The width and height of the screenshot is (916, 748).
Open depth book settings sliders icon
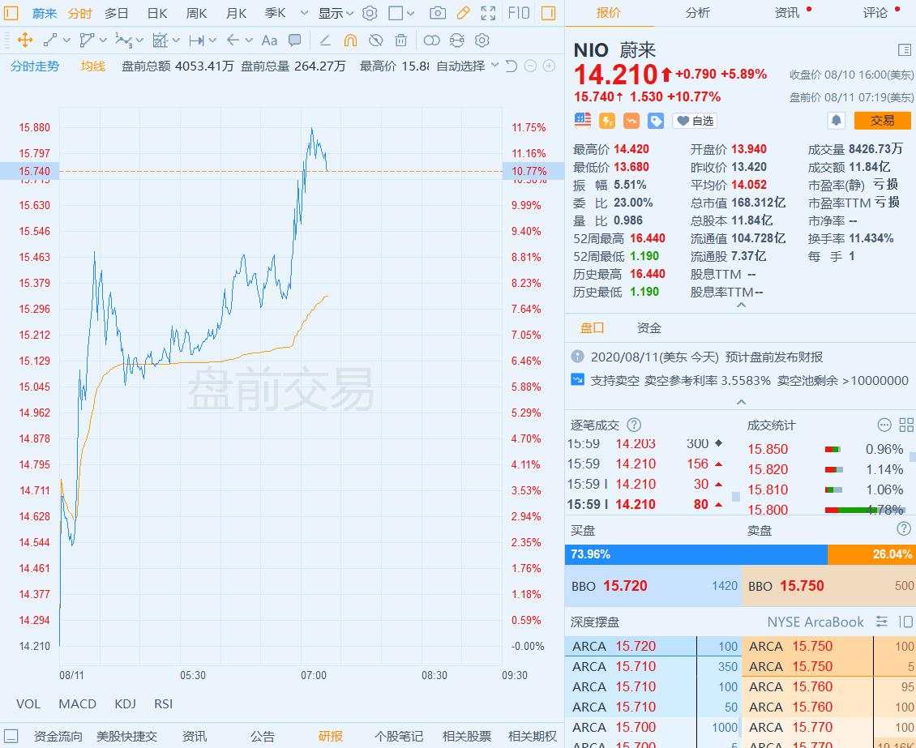881,622
